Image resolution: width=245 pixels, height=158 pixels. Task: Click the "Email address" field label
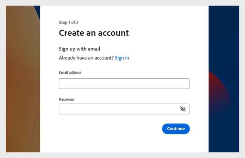70,72
